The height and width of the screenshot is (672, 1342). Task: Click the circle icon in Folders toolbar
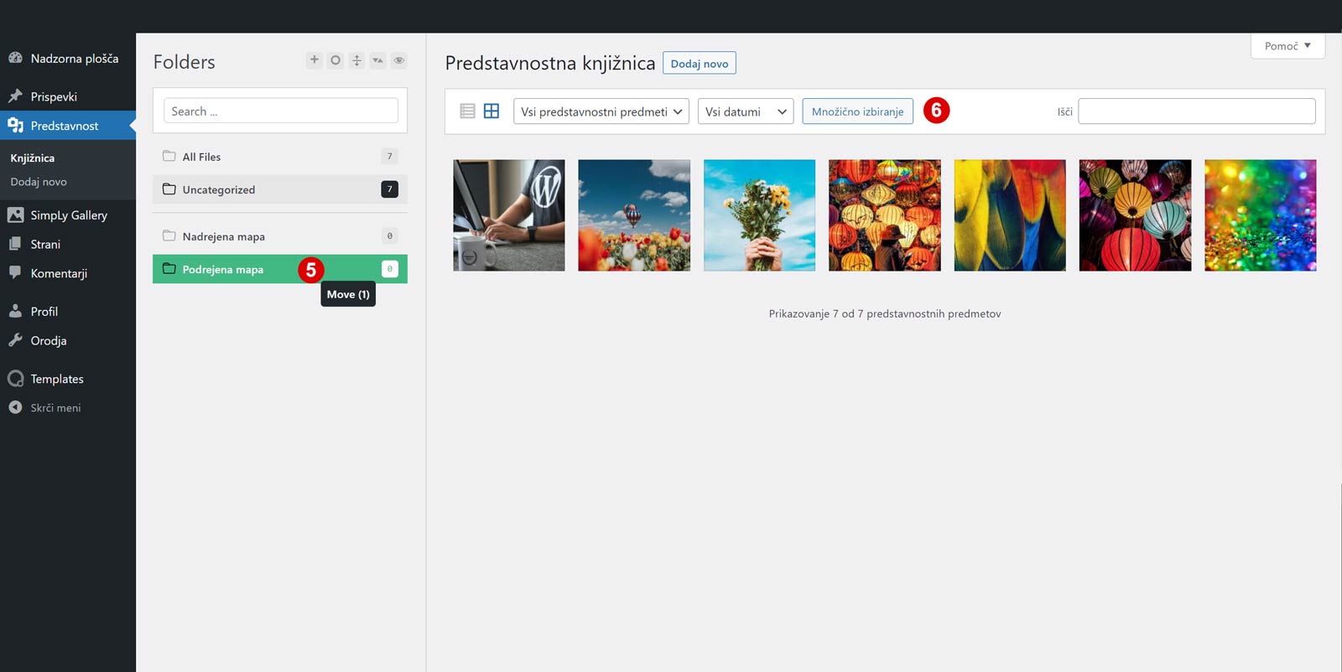tap(335, 59)
